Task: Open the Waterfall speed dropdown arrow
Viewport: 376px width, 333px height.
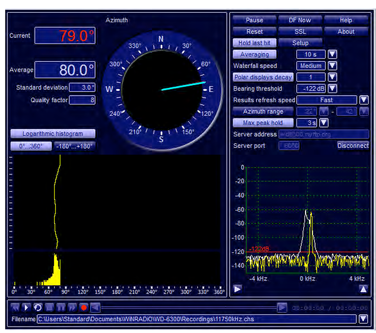Action: click(x=332, y=66)
